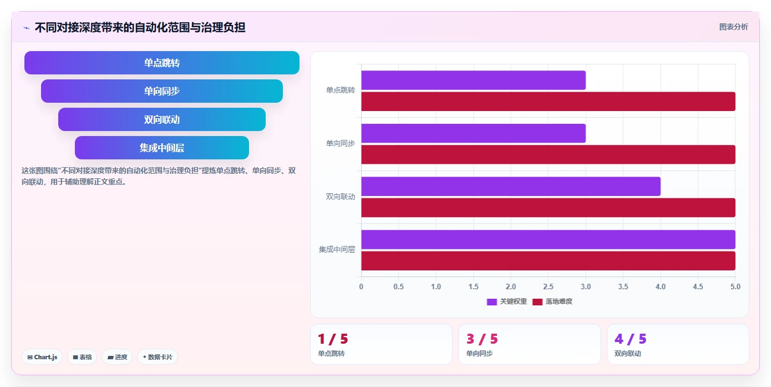
Task: Select the 单向同步 funnel stage
Action: click(162, 91)
